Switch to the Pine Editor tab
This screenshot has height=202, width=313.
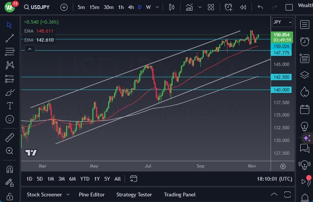click(92, 195)
